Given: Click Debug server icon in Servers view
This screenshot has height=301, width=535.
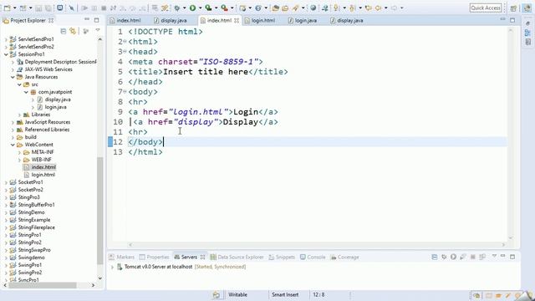Looking at the screenshot, I should (x=444, y=257).
